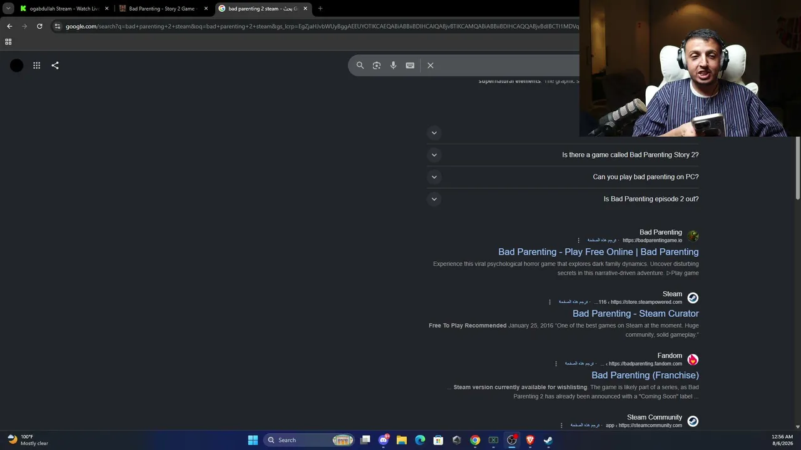Click the magnifier search icon in search box

[360, 65]
